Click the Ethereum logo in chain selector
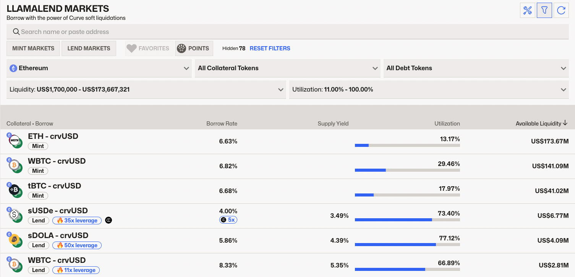The height and width of the screenshot is (277, 575). click(13, 68)
